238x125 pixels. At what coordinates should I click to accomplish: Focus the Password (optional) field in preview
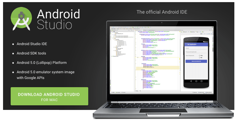point(196,52)
